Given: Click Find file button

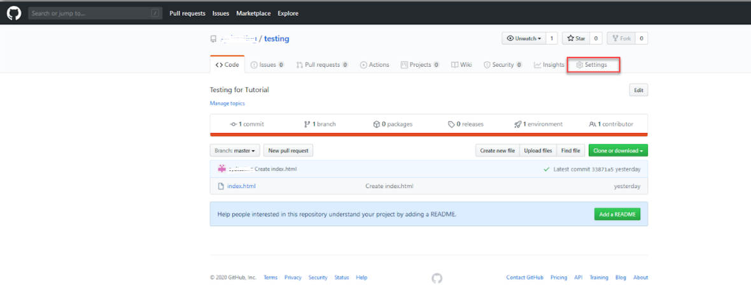Looking at the screenshot, I should 570,151.
